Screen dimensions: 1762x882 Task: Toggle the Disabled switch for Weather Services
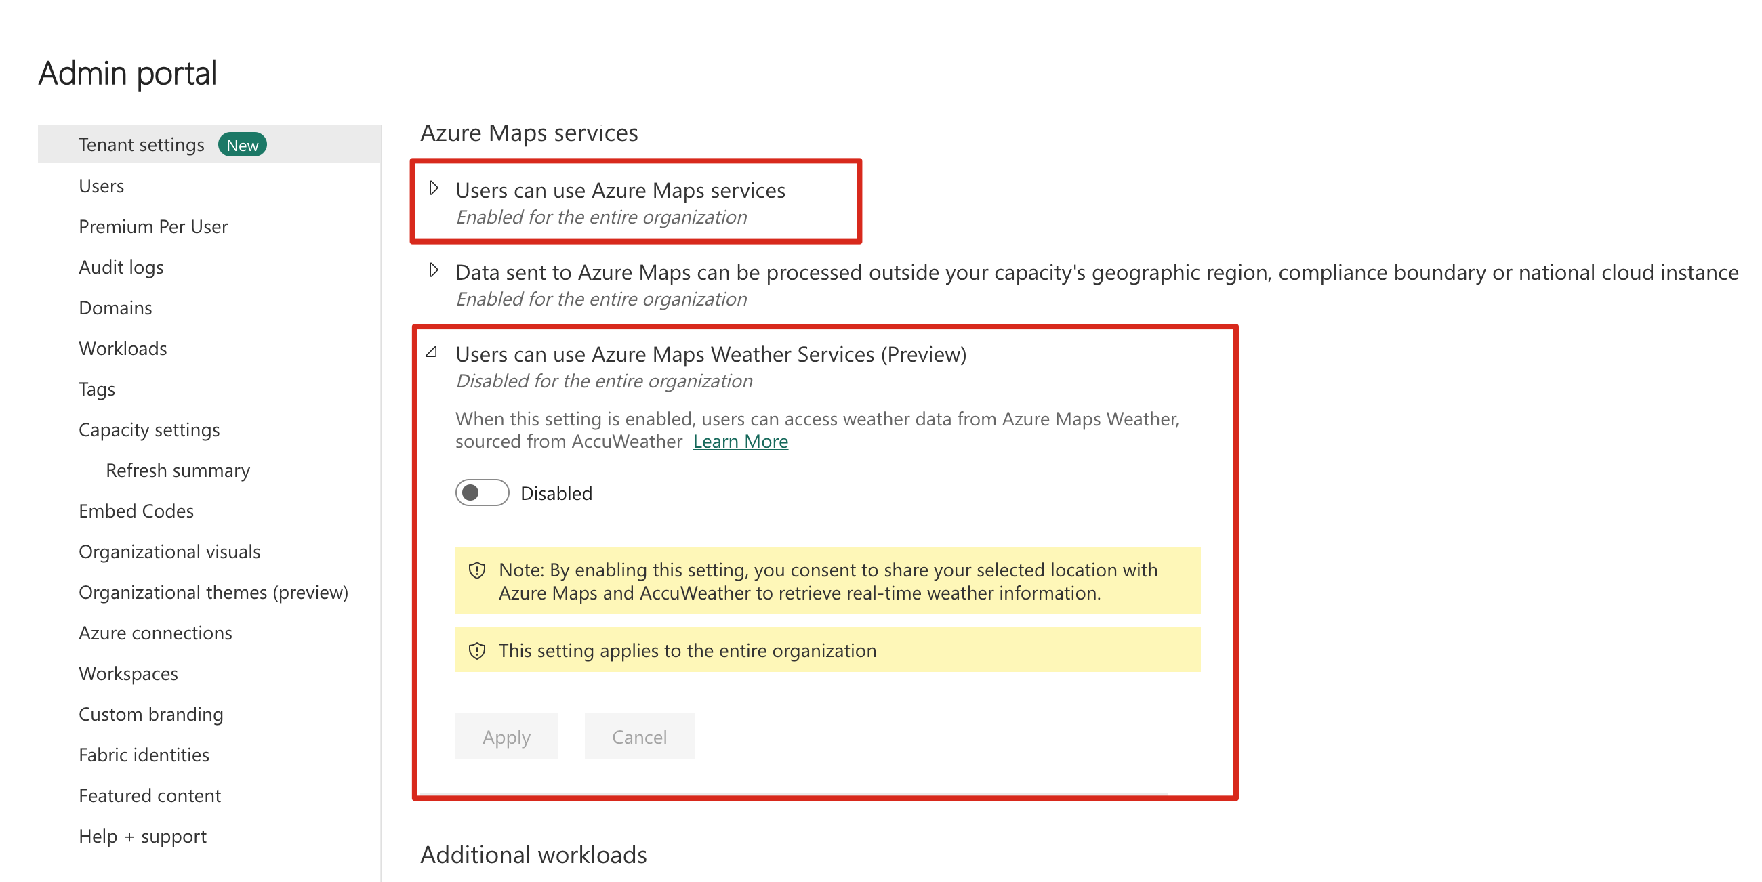483,493
